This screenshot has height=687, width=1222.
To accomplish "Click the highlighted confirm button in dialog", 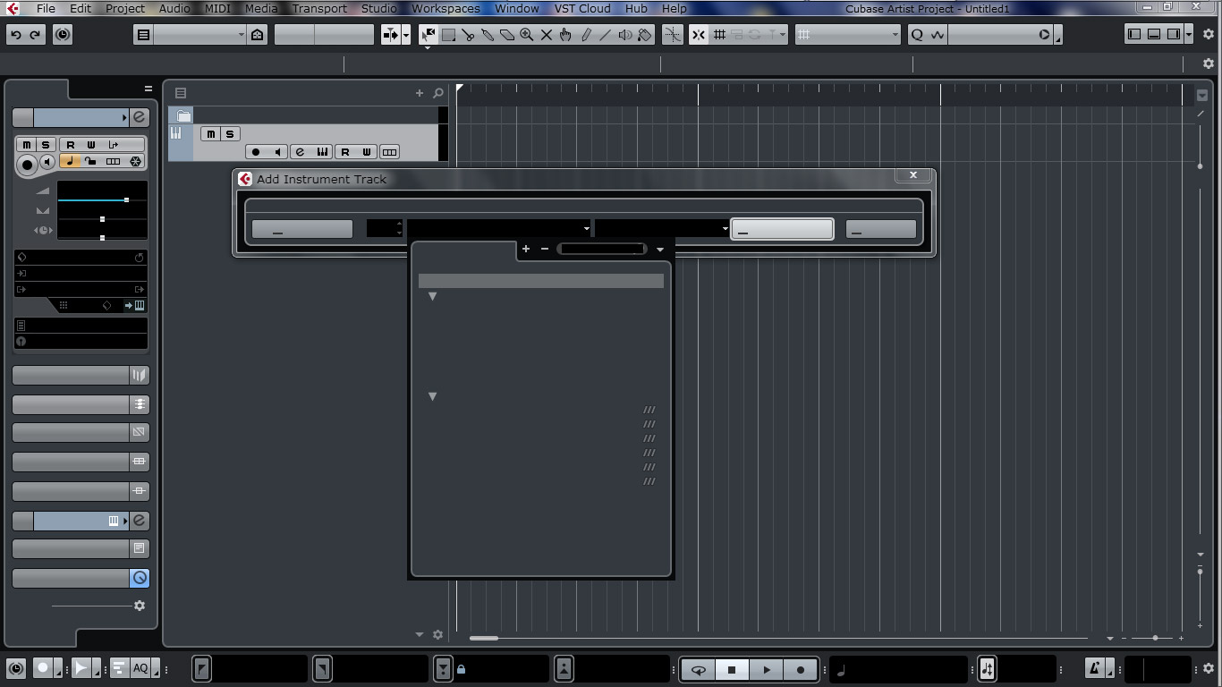I will (782, 229).
